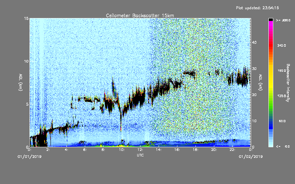Click the 10 kft tick label on right axis
Viewport: 295px width, 184px height.
coord(254,121)
